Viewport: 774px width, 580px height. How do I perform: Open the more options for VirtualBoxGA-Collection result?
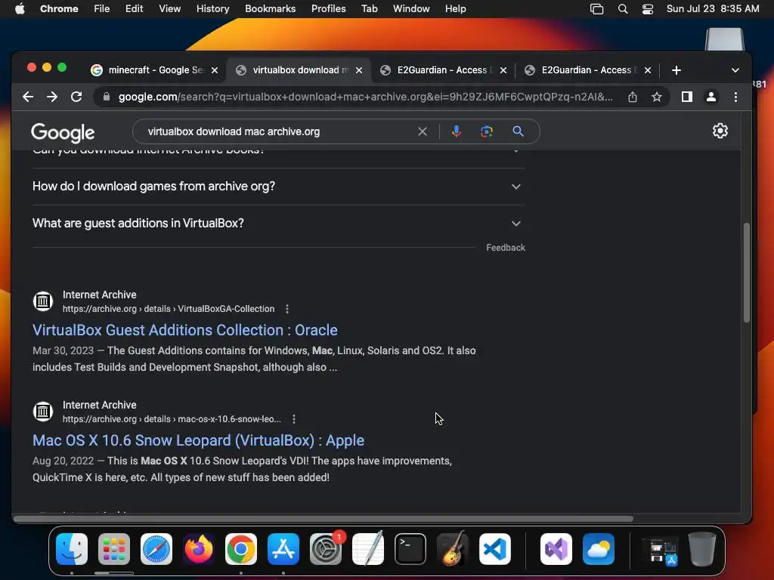coord(287,309)
